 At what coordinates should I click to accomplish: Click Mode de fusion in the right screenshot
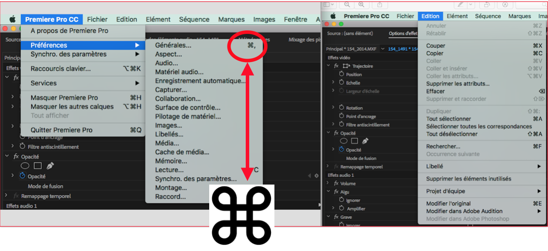tap(361, 159)
